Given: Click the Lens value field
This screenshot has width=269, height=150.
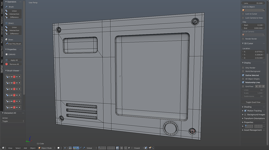Looking at the screenshot, I should click(253, 3).
